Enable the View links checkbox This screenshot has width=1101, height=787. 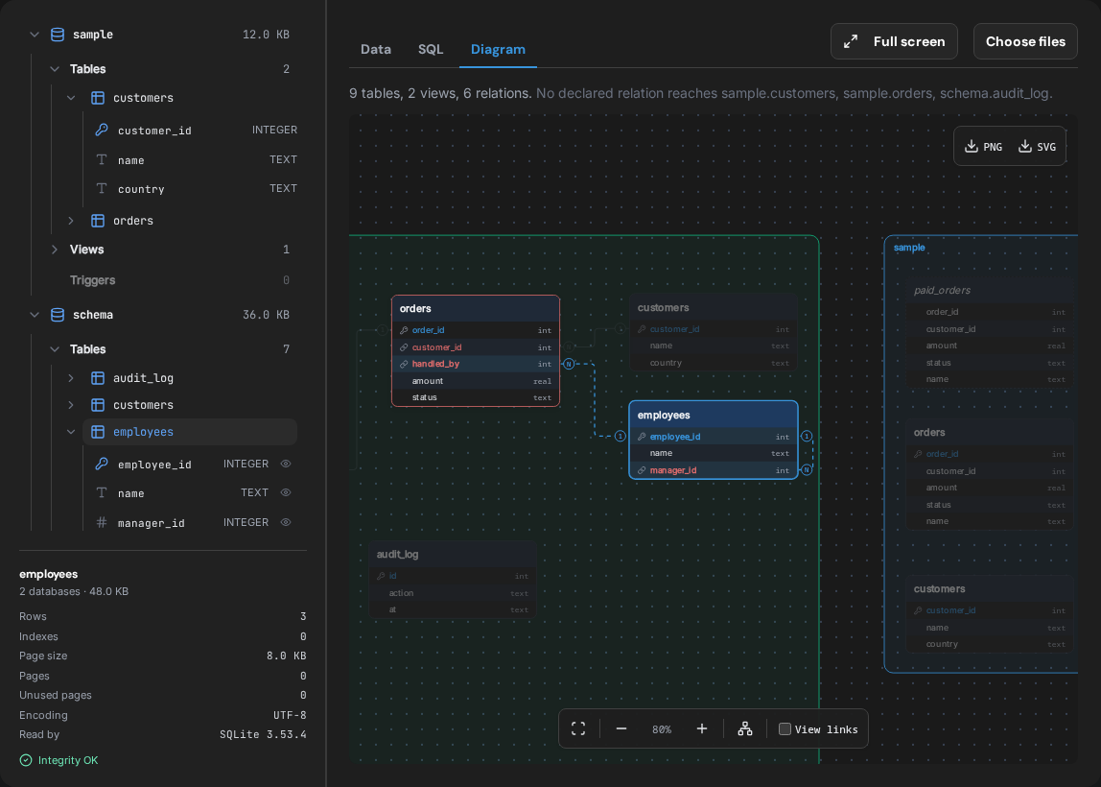click(x=785, y=728)
